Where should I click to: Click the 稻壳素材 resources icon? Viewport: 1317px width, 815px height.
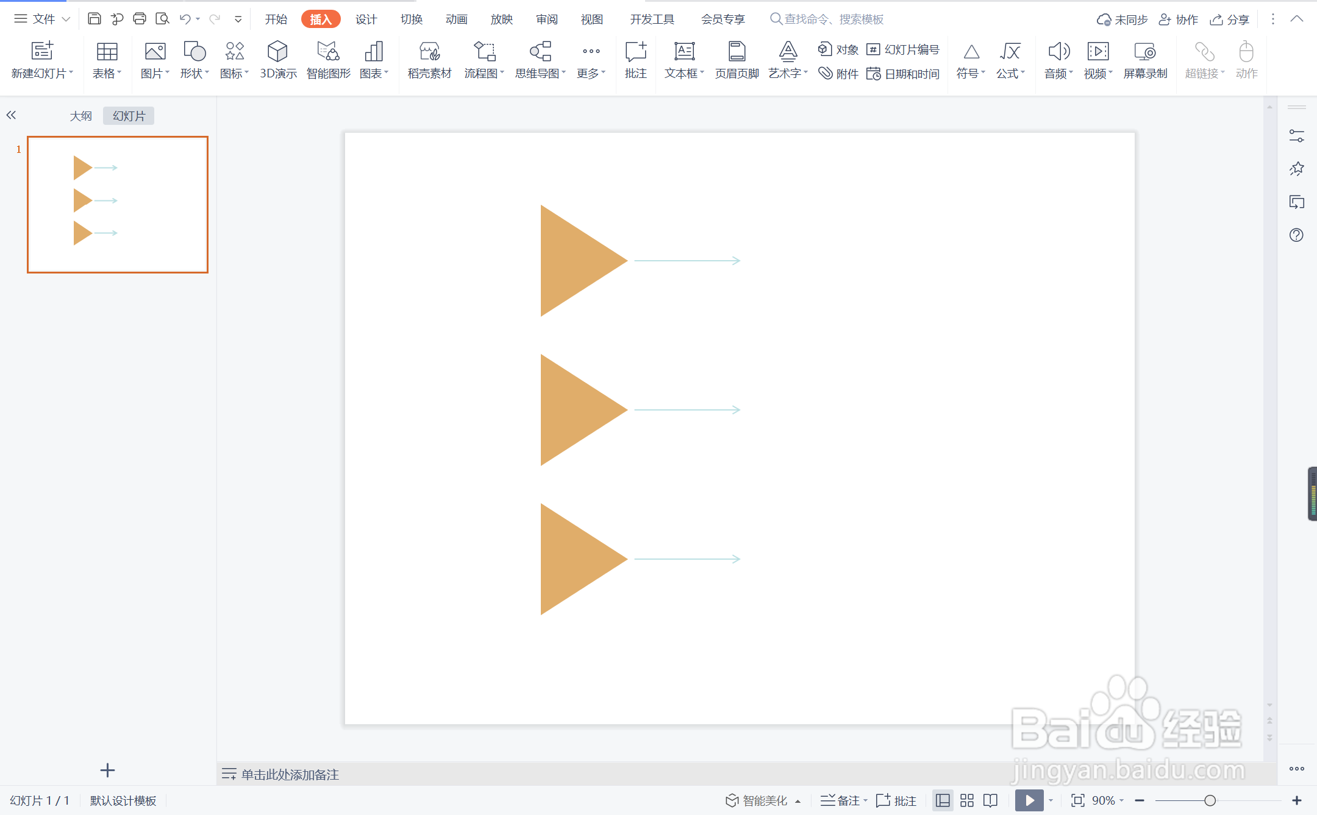coord(429,59)
